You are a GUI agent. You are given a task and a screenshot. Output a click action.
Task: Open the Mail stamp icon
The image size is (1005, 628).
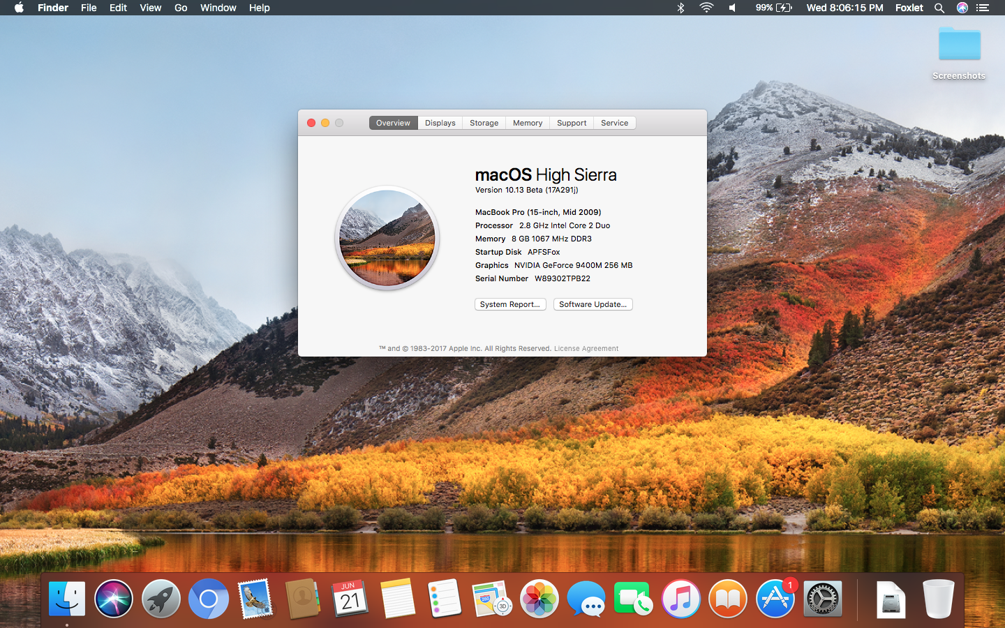pos(255,599)
